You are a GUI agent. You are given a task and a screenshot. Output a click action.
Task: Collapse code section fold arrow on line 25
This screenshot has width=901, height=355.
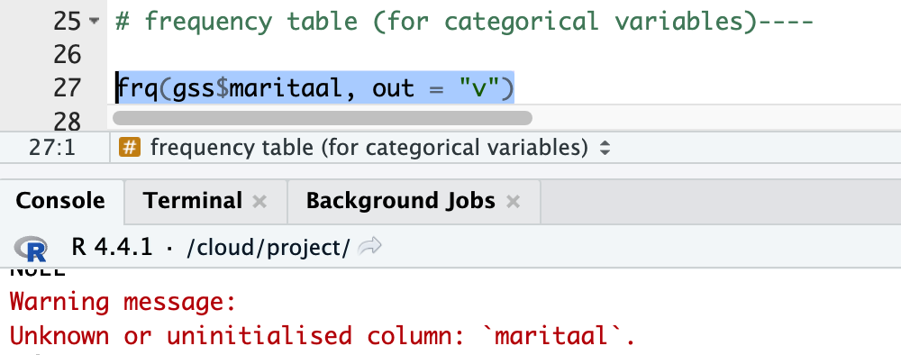pyautogui.click(x=95, y=22)
